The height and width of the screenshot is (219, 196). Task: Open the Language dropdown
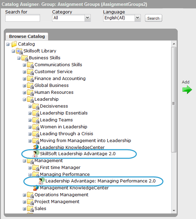[137, 18]
